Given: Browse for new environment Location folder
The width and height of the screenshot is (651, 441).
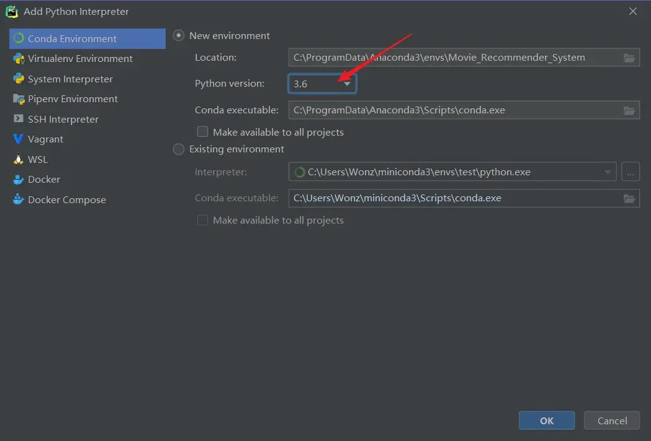Looking at the screenshot, I should [x=629, y=58].
